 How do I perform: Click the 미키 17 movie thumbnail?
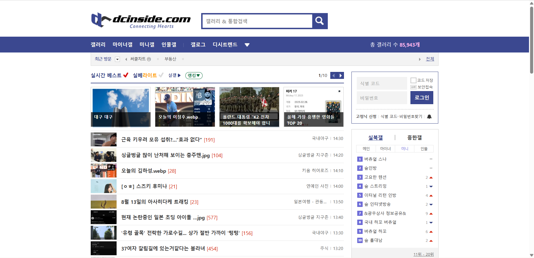[x=313, y=107]
